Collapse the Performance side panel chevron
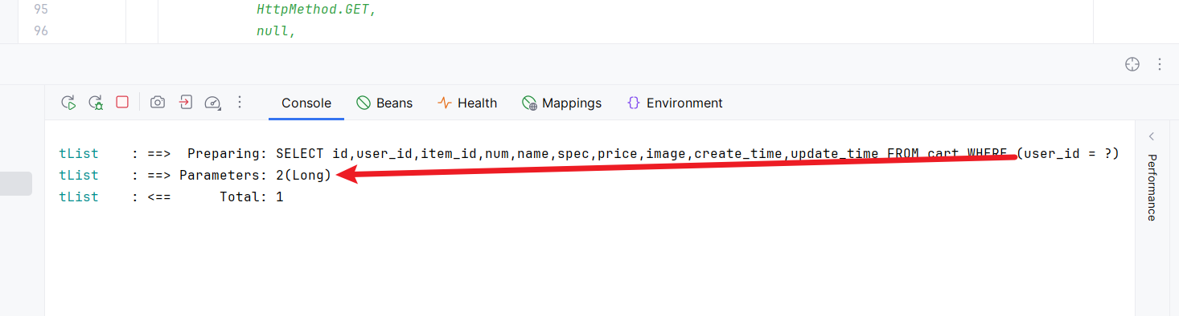 1152,136
